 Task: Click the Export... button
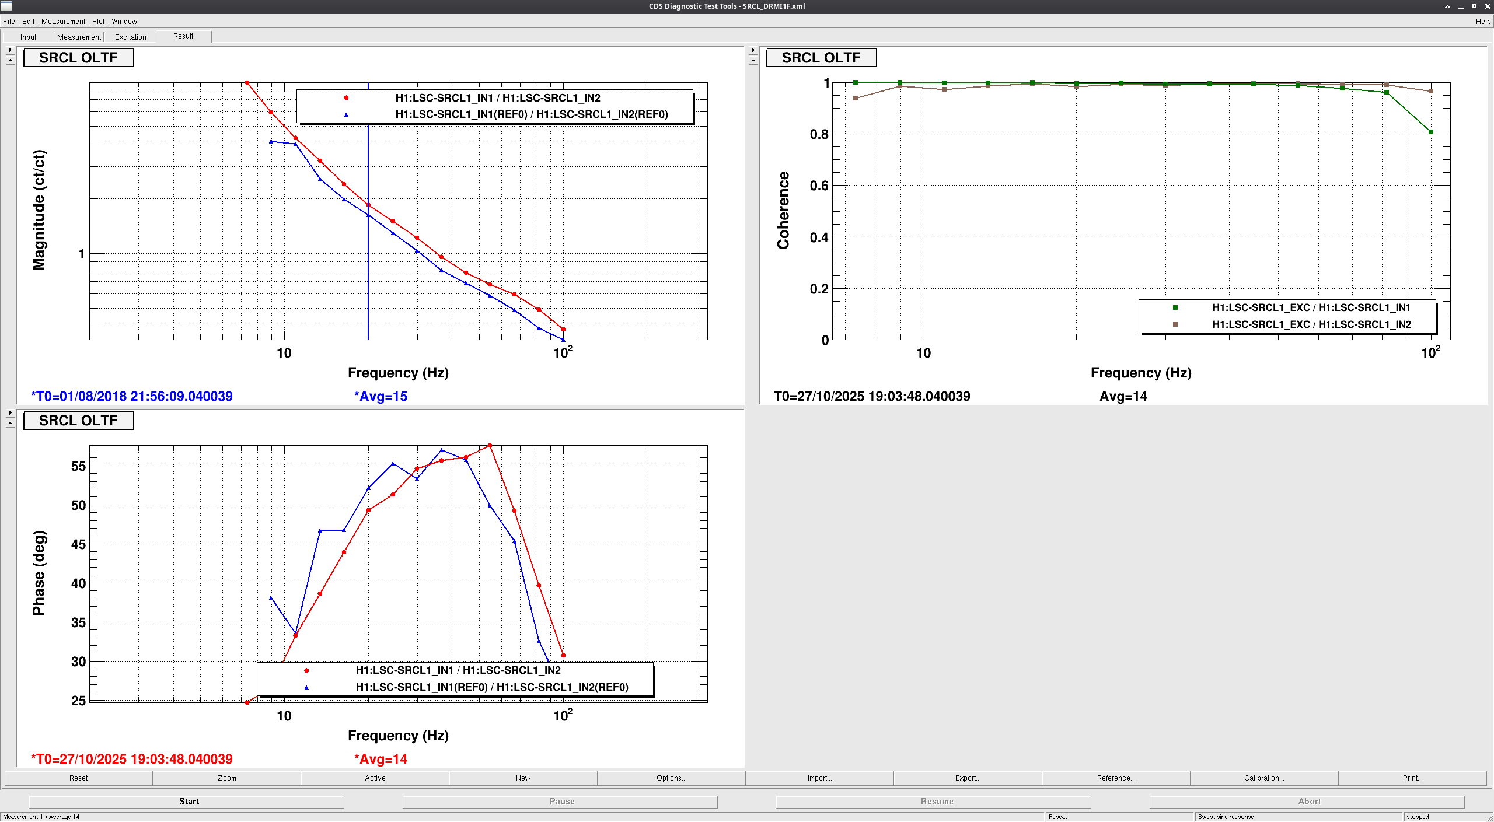pyautogui.click(x=968, y=778)
